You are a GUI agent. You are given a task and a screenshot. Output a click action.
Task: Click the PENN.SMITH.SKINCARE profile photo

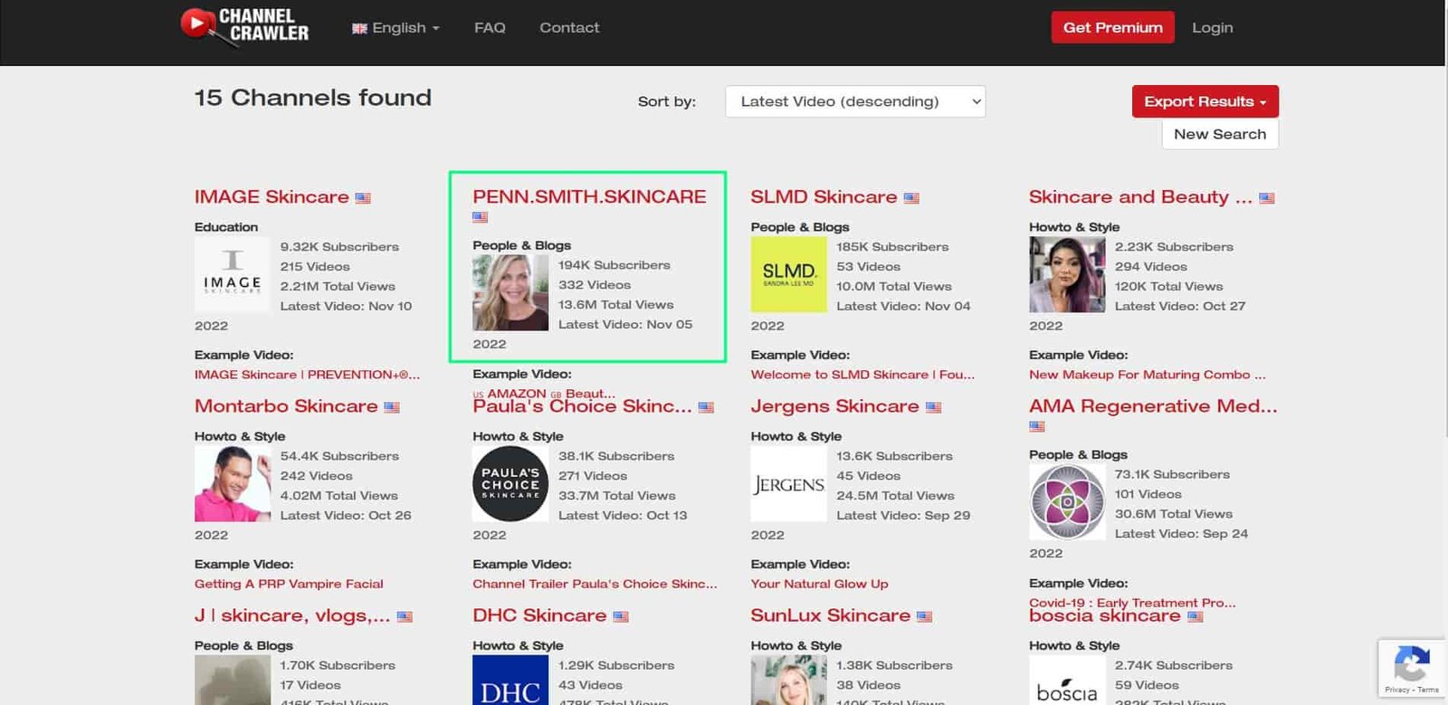click(510, 292)
